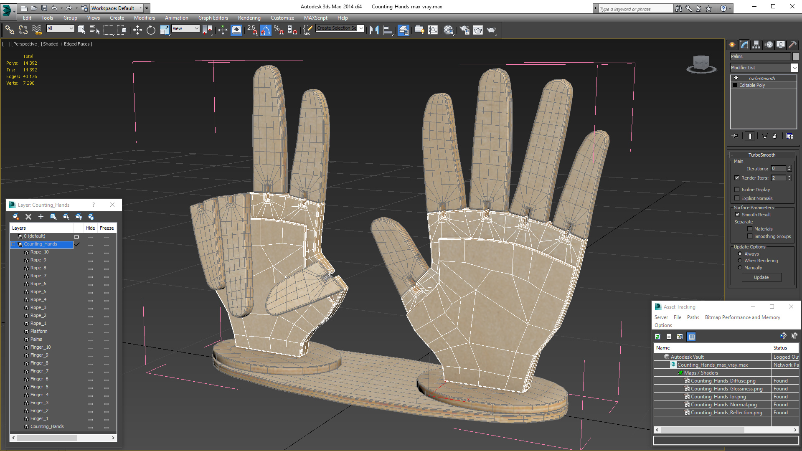The image size is (802, 451).
Task: Switch to the Utilities panel tab
Action: pyautogui.click(x=793, y=45)
